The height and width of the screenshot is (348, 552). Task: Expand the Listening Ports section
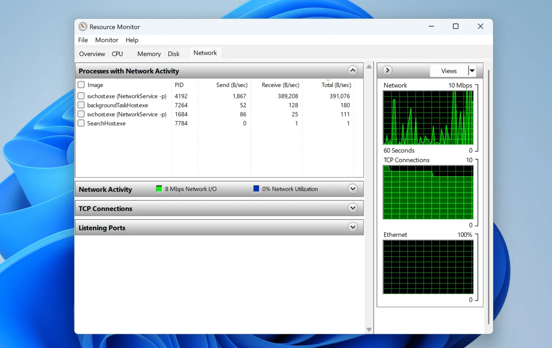click(x=353, y=227)
